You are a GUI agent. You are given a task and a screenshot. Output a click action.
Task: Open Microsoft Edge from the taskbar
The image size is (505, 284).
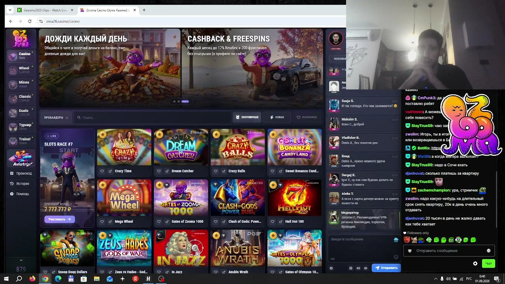coord(58,279)
